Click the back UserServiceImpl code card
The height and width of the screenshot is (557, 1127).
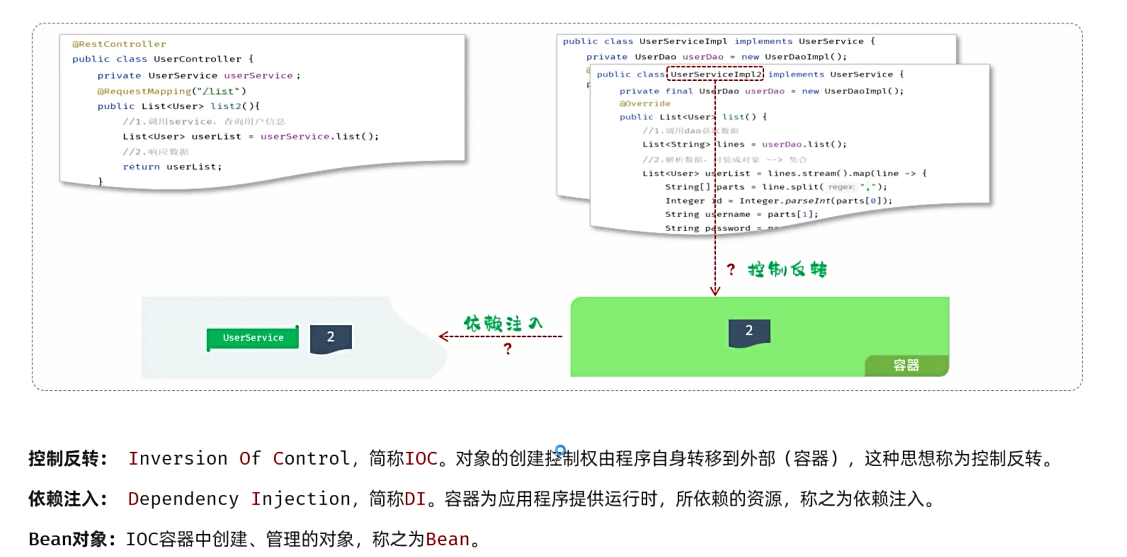[756, 49]
